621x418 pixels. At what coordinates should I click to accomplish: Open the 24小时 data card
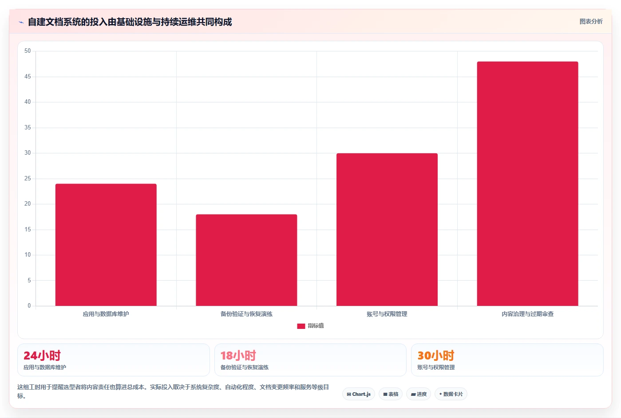point(114,360)
